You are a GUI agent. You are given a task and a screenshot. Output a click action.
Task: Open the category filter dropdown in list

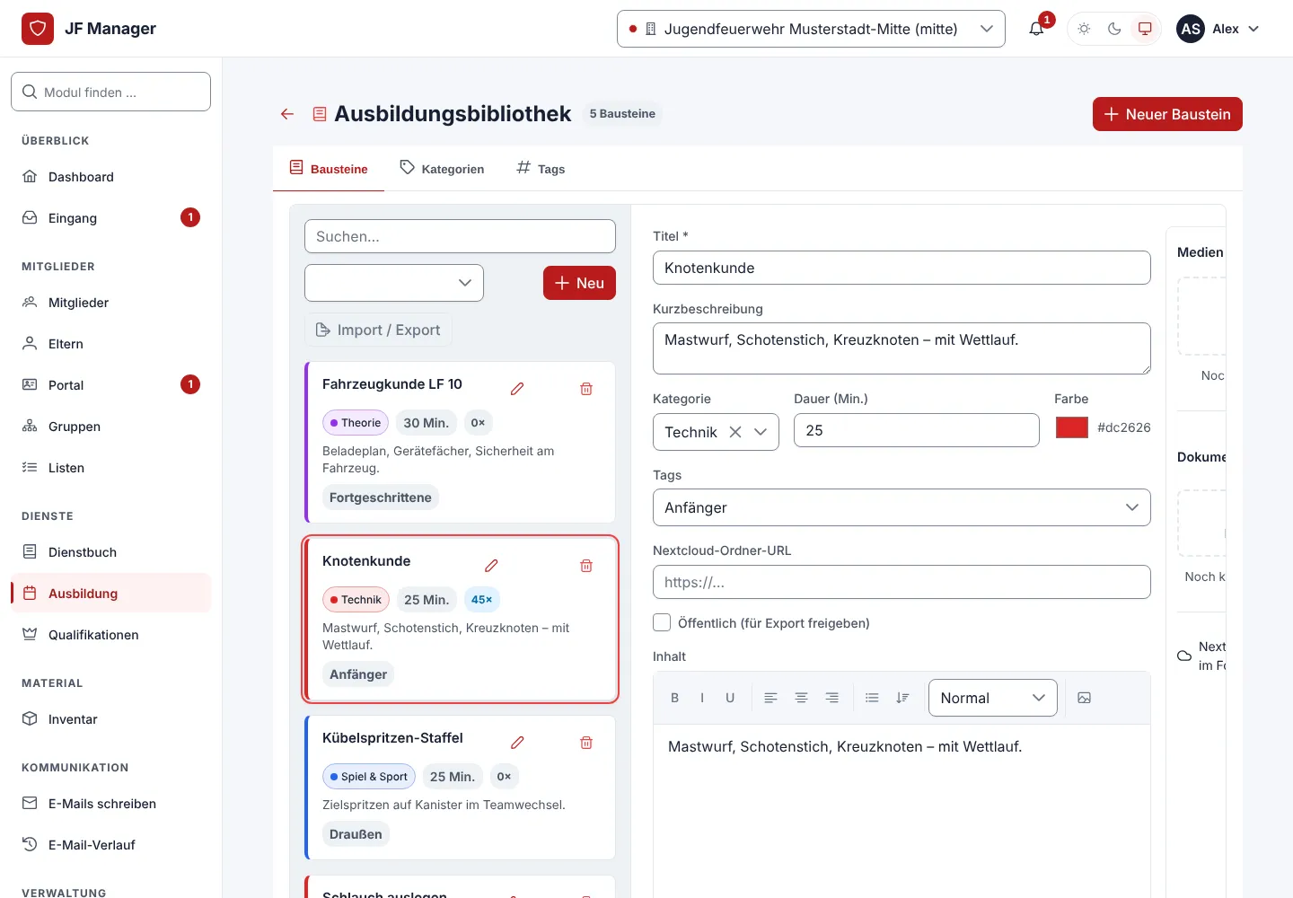pyautogui.click(x=394, y=283)
